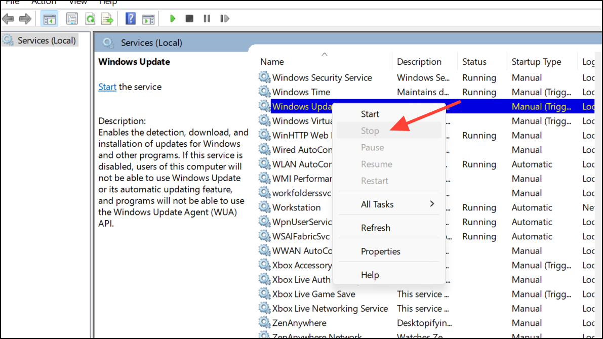Click the Back navigation arrow
The width and height of the screenshot is (603, 339).
[x=9, y=18]
